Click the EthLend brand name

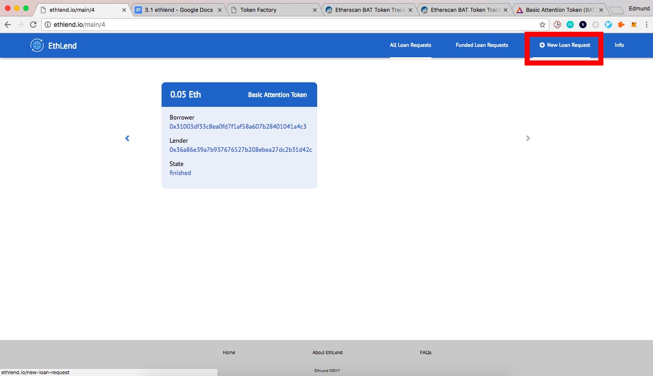pos(62,45)
